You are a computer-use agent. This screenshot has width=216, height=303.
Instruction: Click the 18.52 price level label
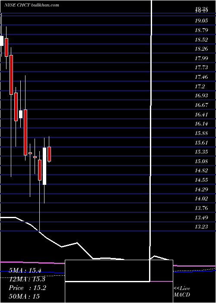tap(201, 40)
